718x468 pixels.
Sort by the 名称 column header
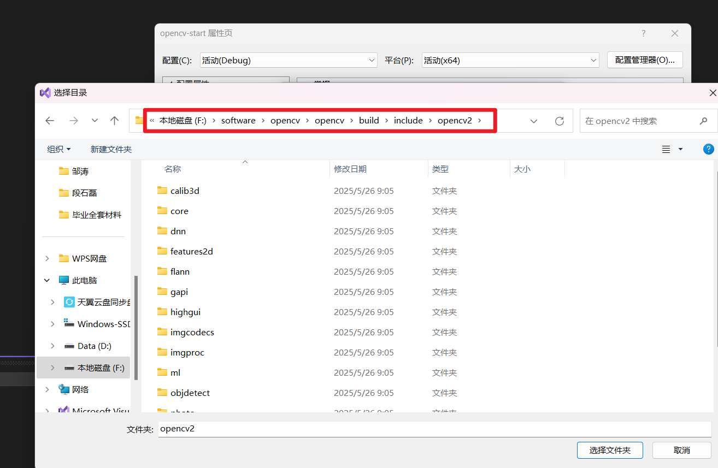tap(173, 169)
